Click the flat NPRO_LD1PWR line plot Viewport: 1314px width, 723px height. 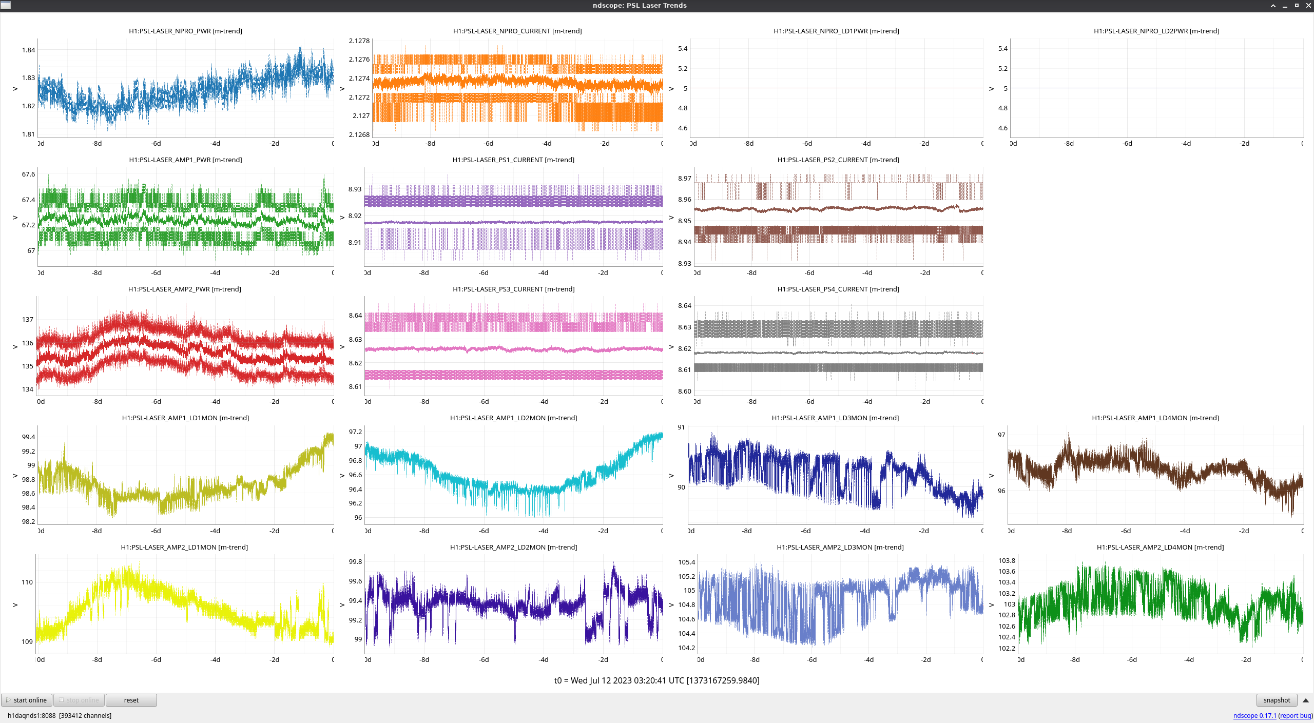tap(837, 88)
